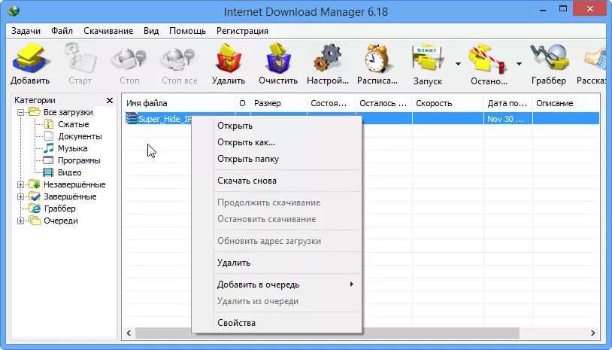
Task: Click the Скорость column header
Action: click(447, 103)
